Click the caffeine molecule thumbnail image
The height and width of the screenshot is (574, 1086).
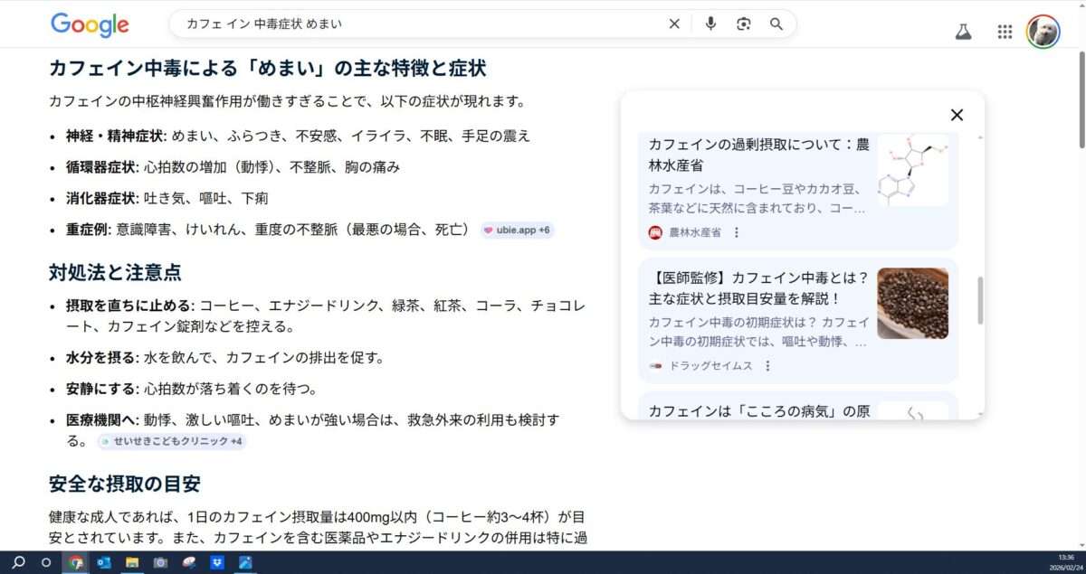pyautogui.click(x=912, y=170)
